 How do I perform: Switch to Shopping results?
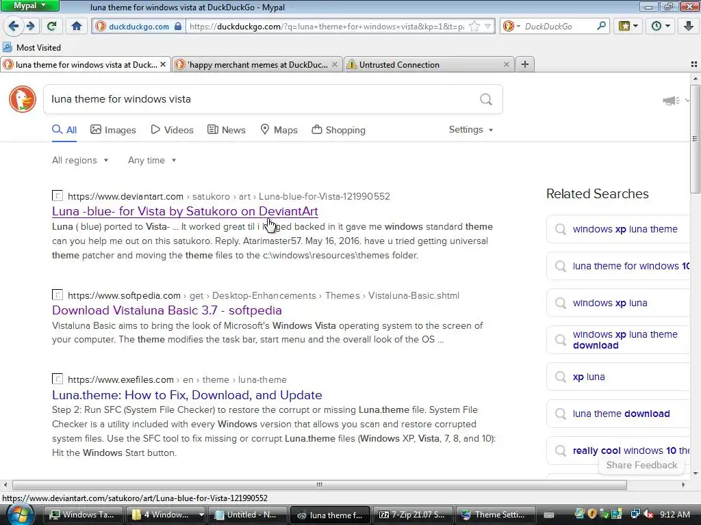[x=338, y=130]
